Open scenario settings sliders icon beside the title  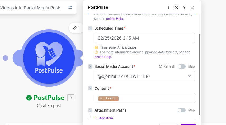pos(70,8)
